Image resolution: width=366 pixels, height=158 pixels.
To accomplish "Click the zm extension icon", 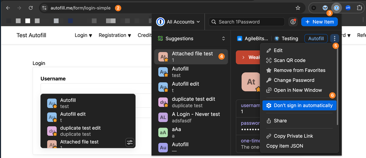I will (x=348, y=8).
